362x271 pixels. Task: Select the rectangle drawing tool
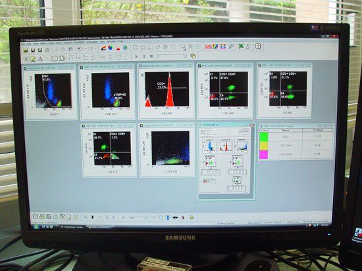tap(55, 58)
